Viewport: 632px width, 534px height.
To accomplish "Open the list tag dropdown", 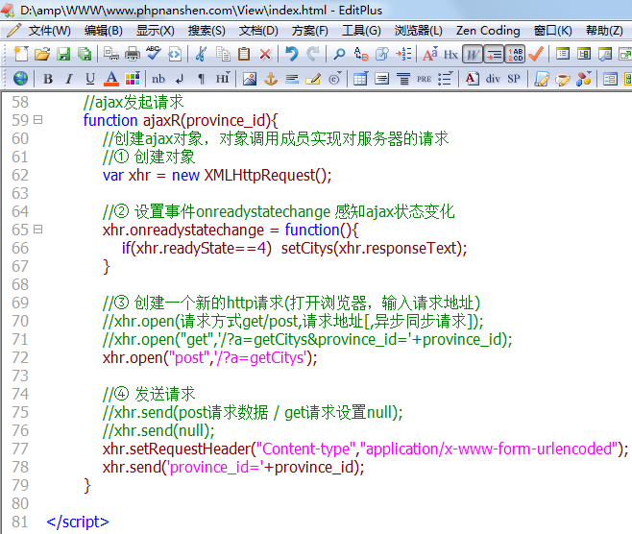I will (446, 79).
